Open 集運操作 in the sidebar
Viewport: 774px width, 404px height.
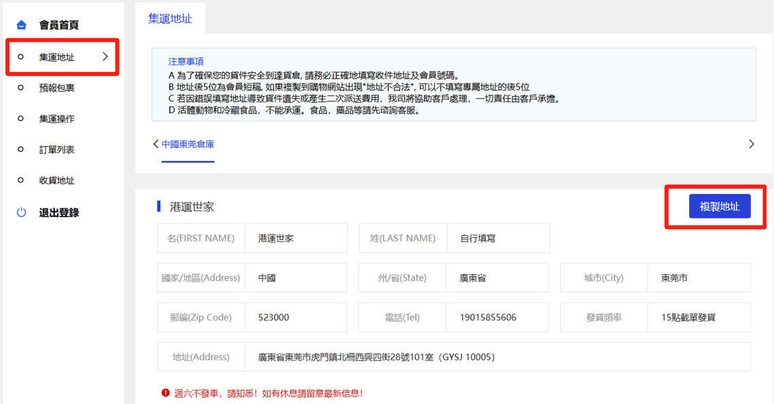pyautogui.click(x=56, y=119)
